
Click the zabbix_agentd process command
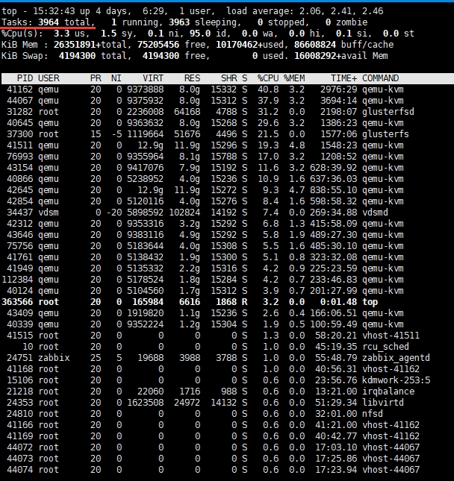coord(396,358)
